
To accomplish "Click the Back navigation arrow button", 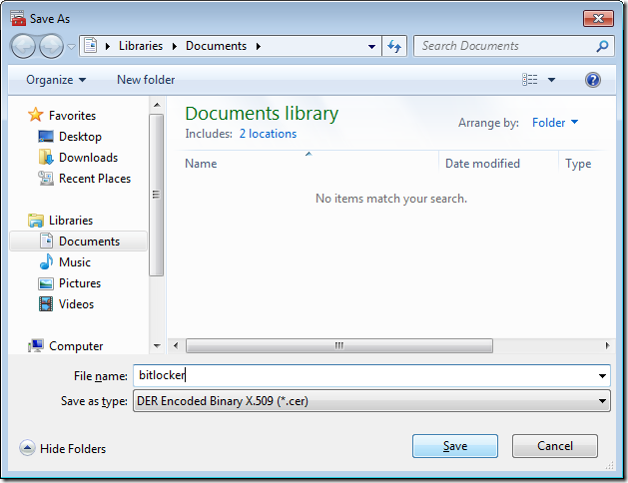I will [24, 46].
